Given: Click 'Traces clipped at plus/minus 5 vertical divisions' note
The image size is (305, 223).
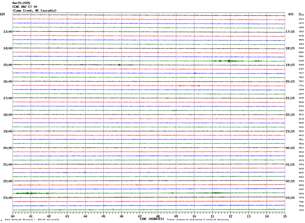Looking at the screenshot, I should [x=198, y=220].
